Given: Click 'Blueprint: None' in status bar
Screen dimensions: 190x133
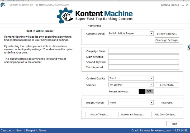Looking at the screenshot, I should [36, 130].
